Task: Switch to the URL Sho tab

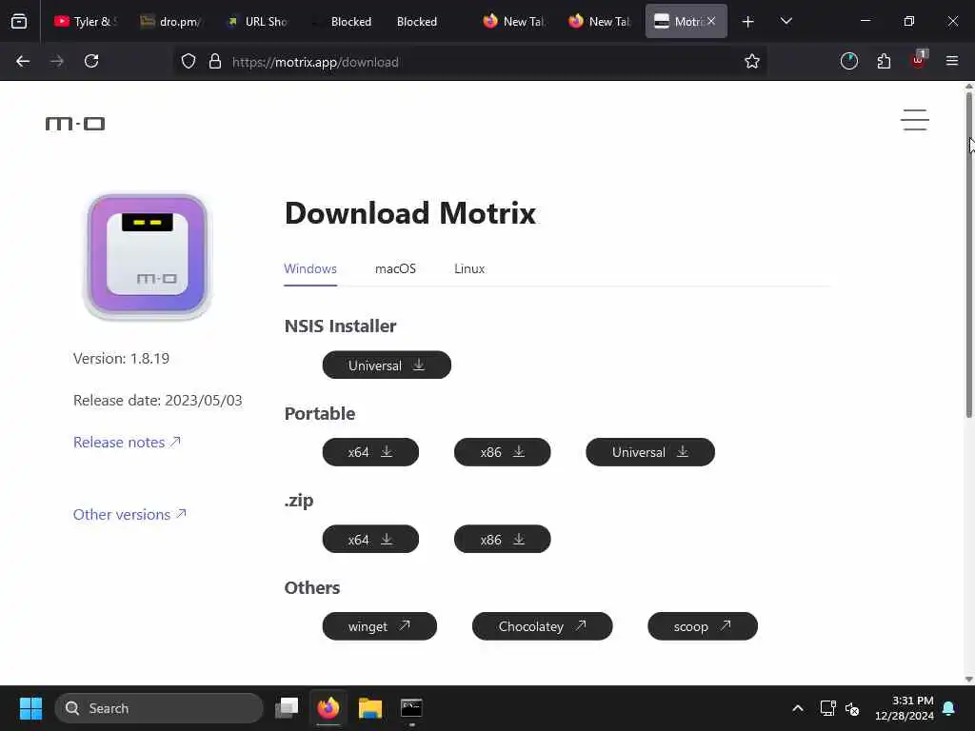Action: point(257,22)
